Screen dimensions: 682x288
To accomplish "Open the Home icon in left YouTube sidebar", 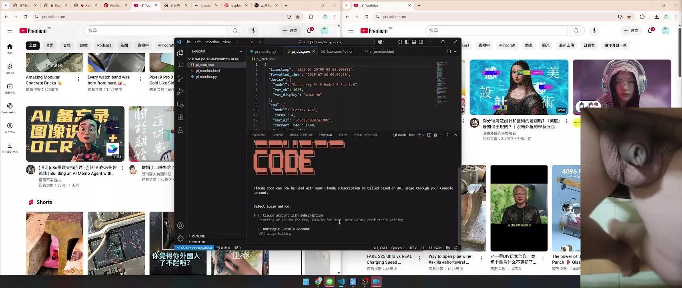I will coord(10,49).
